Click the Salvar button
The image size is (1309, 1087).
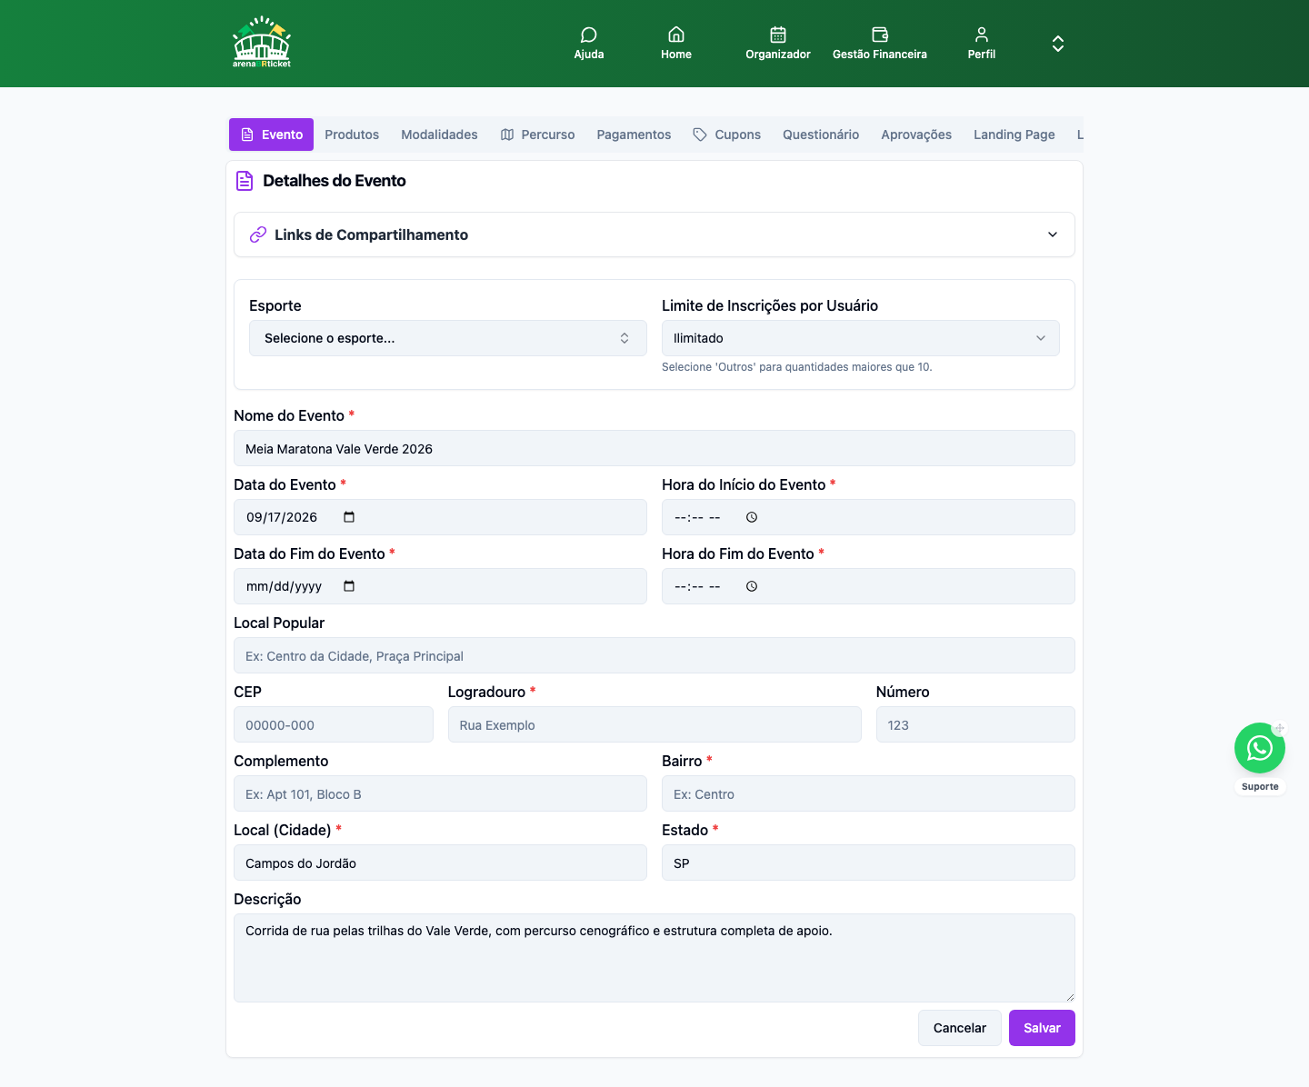(1042, 1028)
